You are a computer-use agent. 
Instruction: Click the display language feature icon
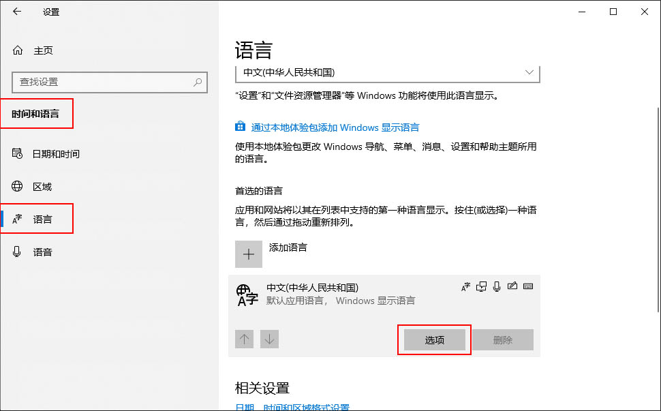pyautogui.click(x=465, y=287)
